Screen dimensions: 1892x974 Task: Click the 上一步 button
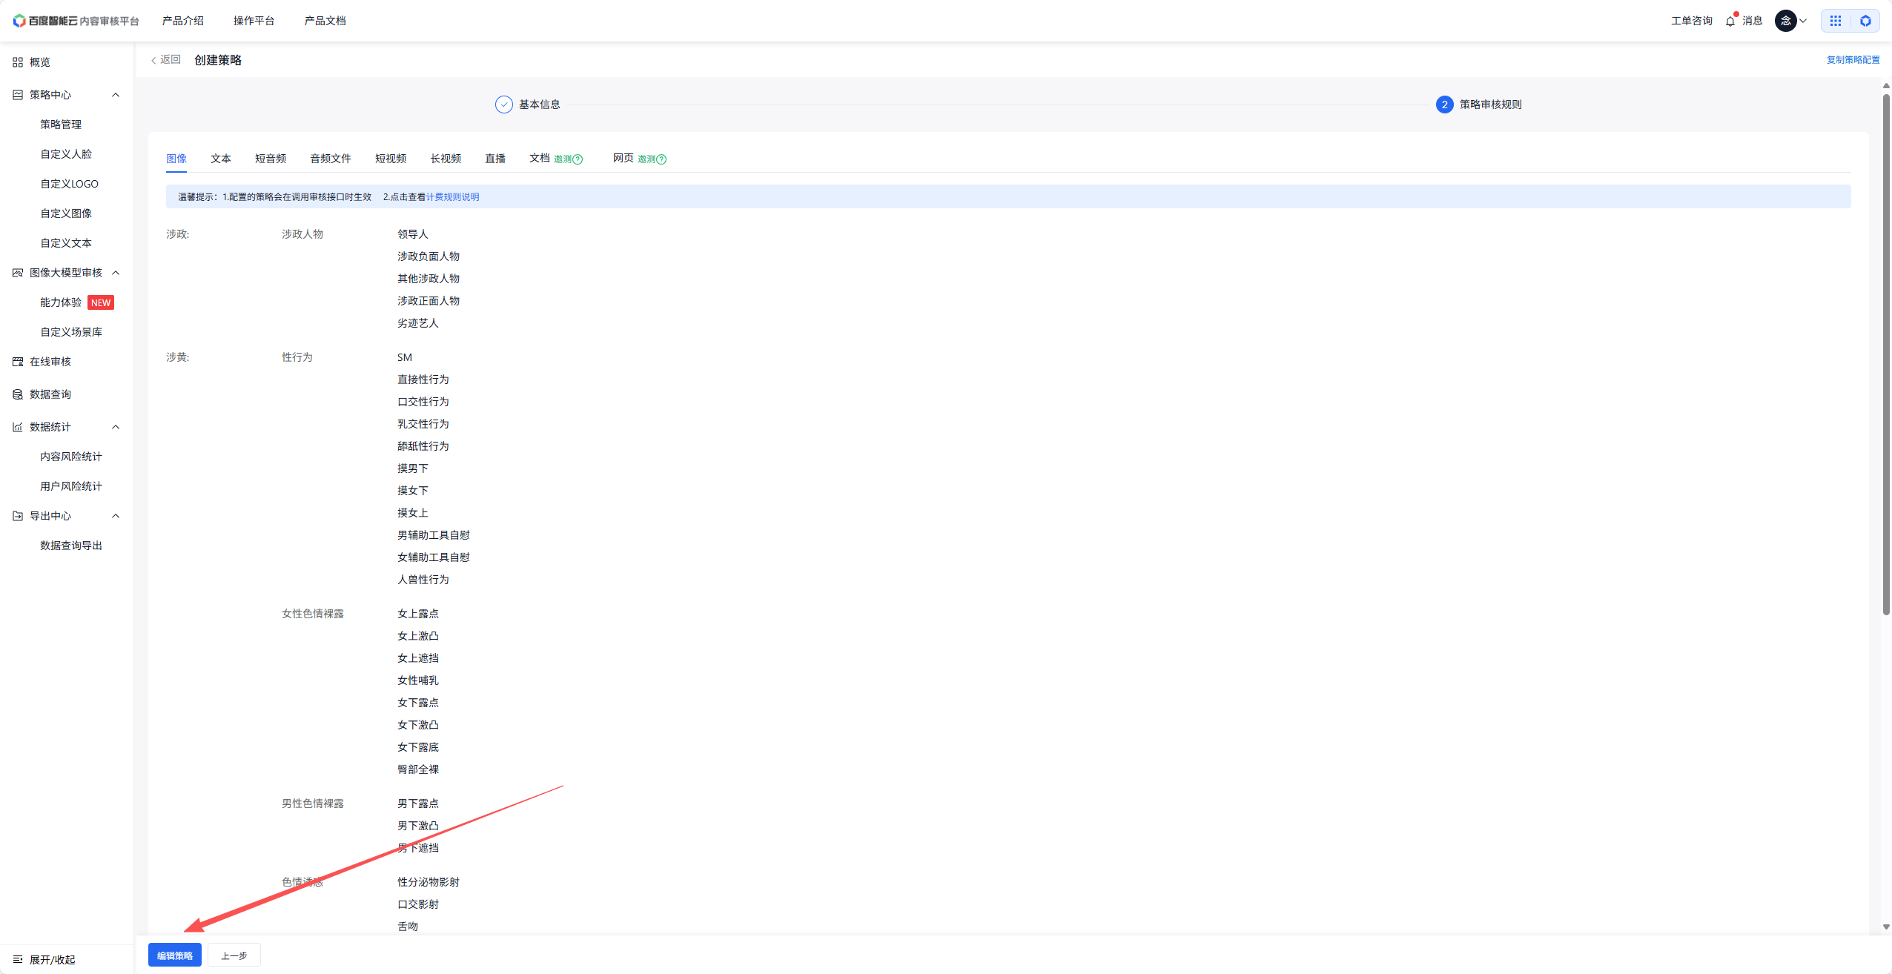click(234, 955)
